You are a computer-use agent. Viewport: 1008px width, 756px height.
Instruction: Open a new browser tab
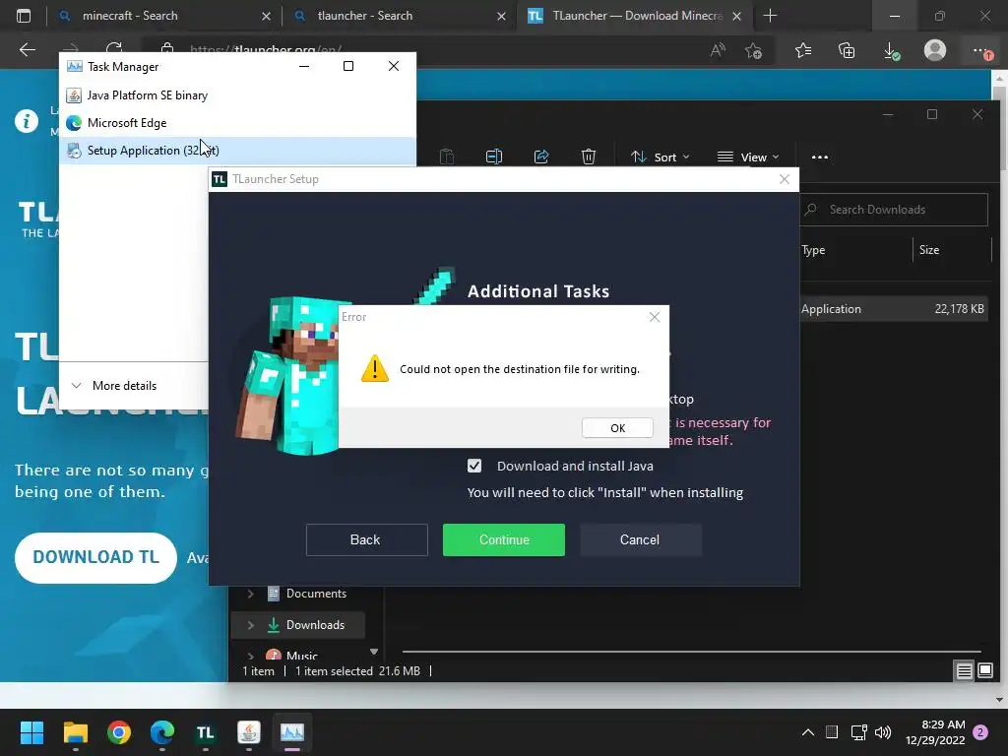click(770, 16)
